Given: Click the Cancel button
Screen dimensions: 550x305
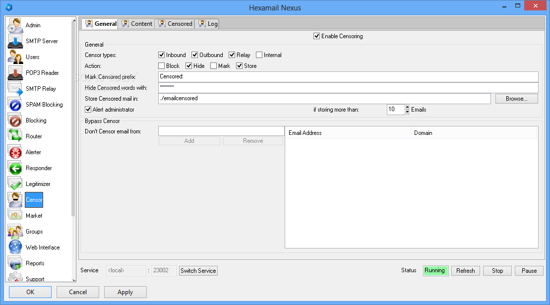Looking at the screenshot, I should point(78,292).
